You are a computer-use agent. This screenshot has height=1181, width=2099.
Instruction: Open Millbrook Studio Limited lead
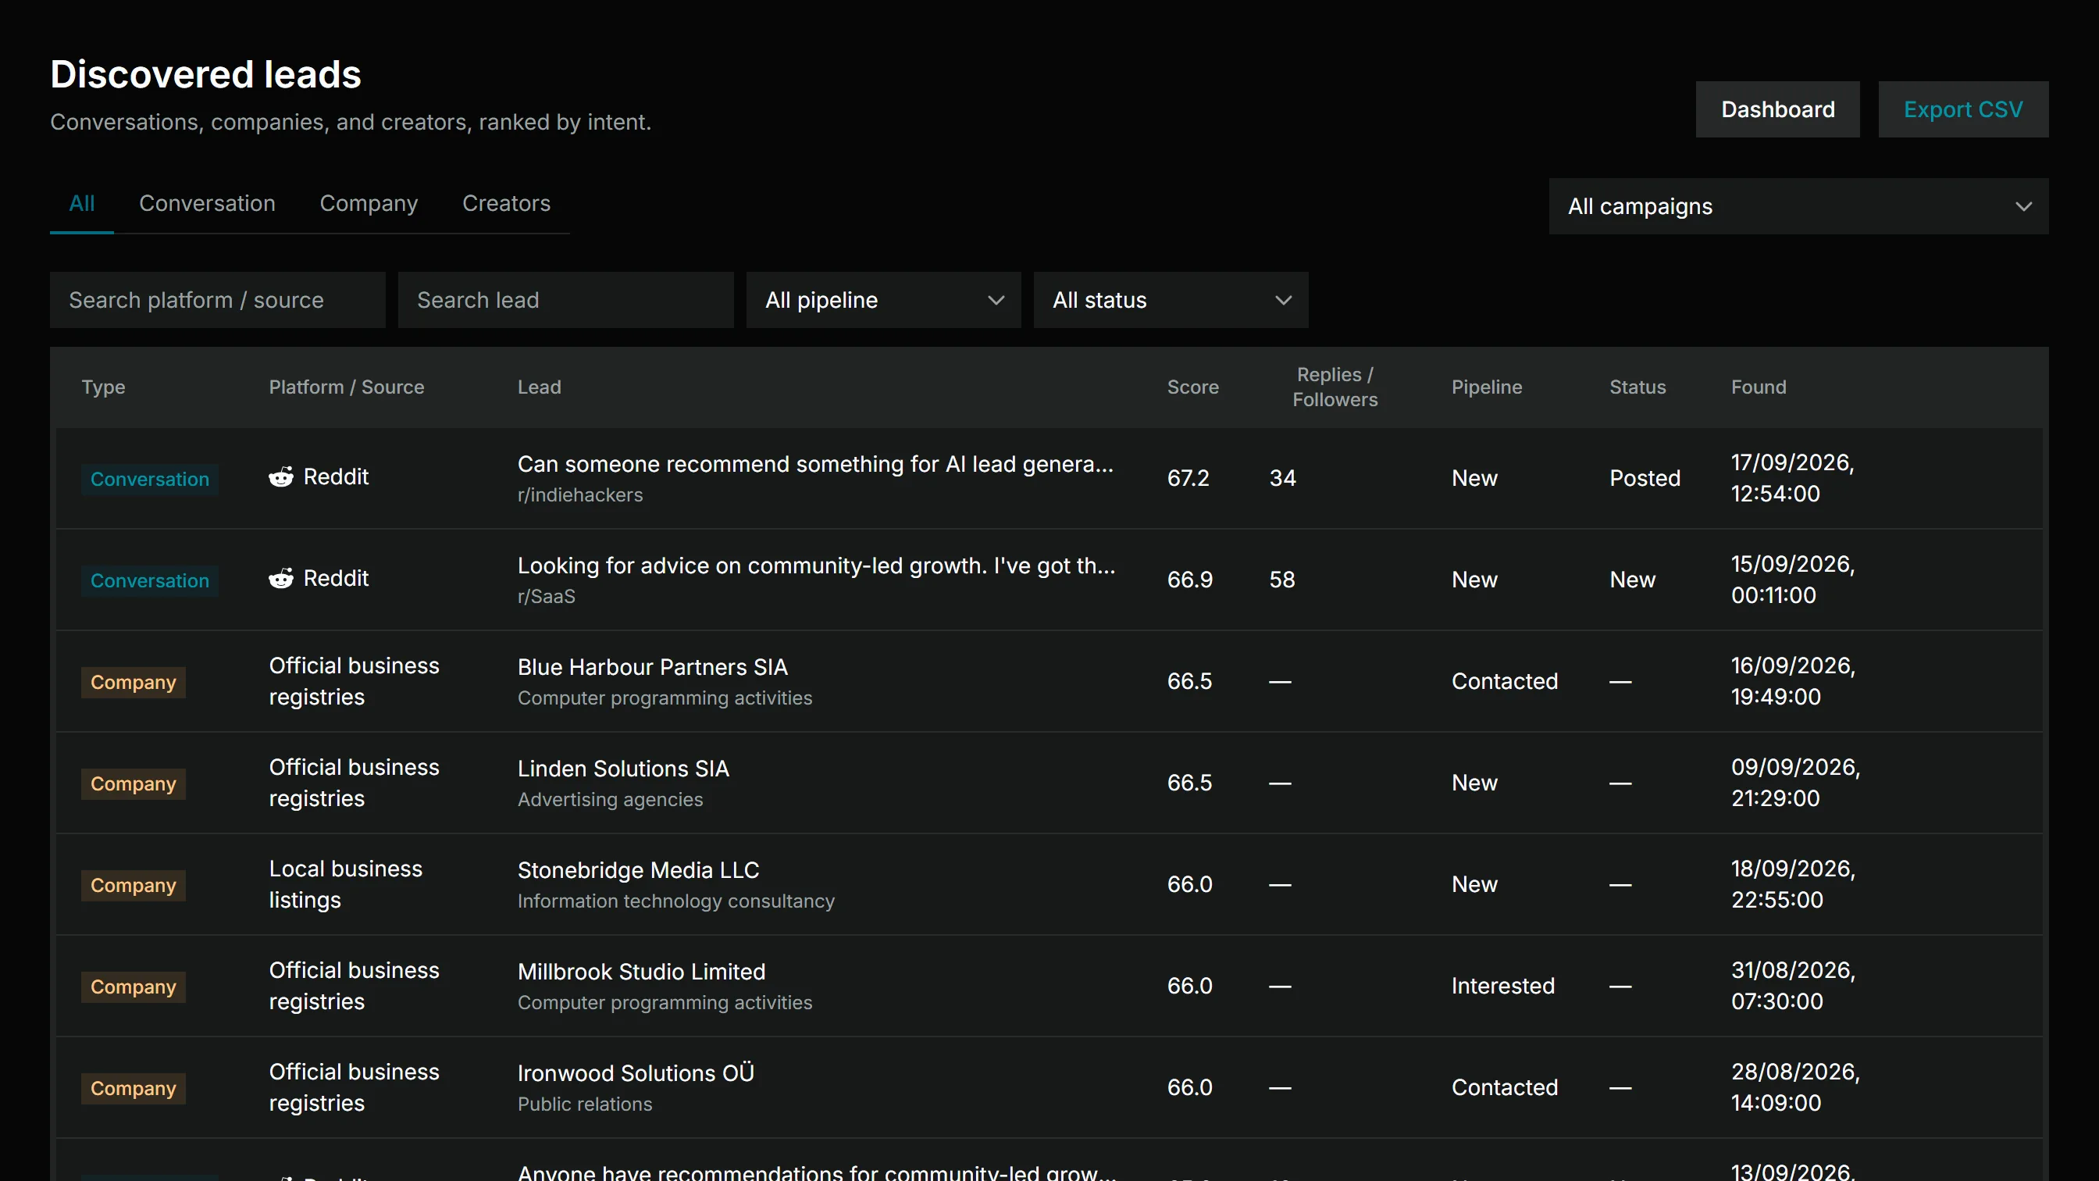click(641, 972)
